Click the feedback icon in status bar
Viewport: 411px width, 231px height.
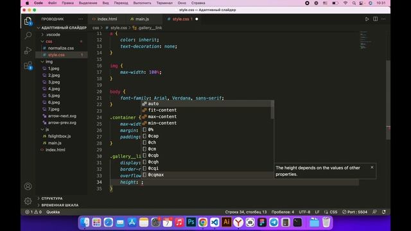coord(375,212)
